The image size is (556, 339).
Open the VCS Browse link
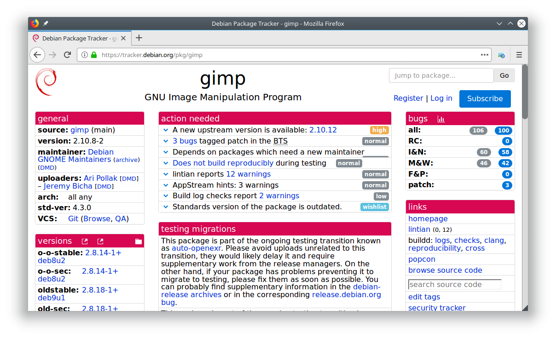97,218
